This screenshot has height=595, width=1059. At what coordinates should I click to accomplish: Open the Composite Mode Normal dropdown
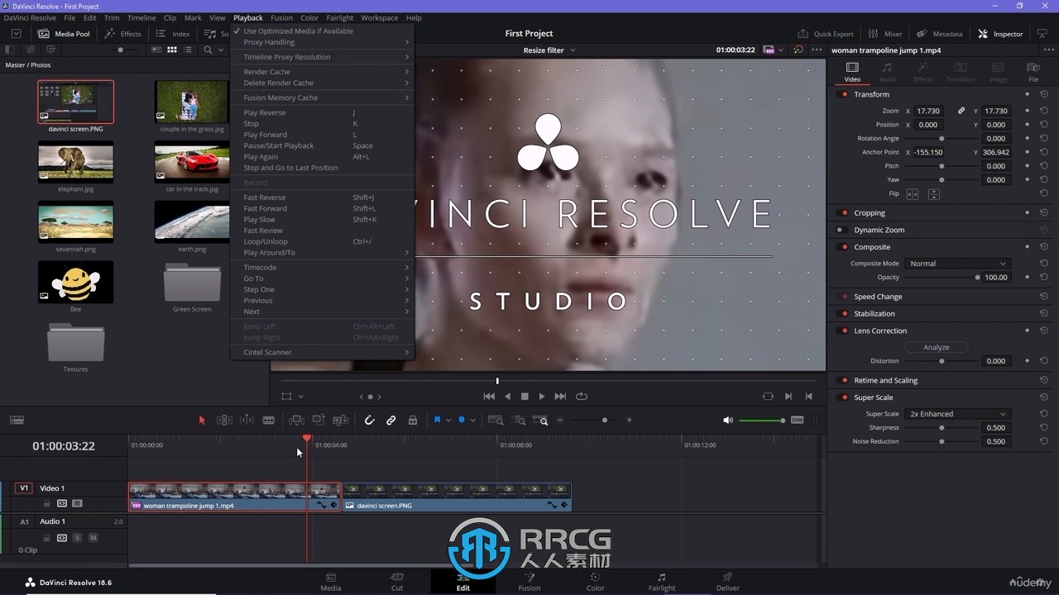(956, 264)
